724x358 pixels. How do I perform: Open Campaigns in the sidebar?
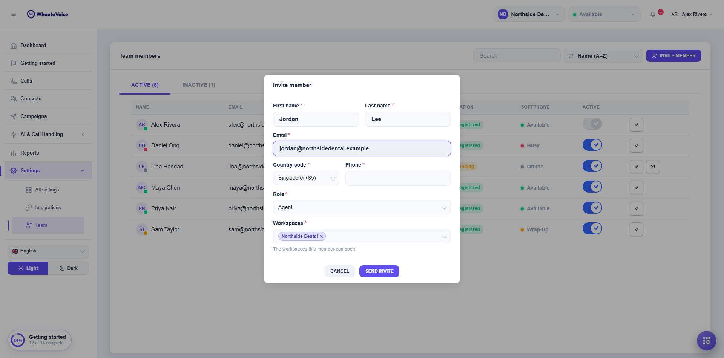[48, 116]
